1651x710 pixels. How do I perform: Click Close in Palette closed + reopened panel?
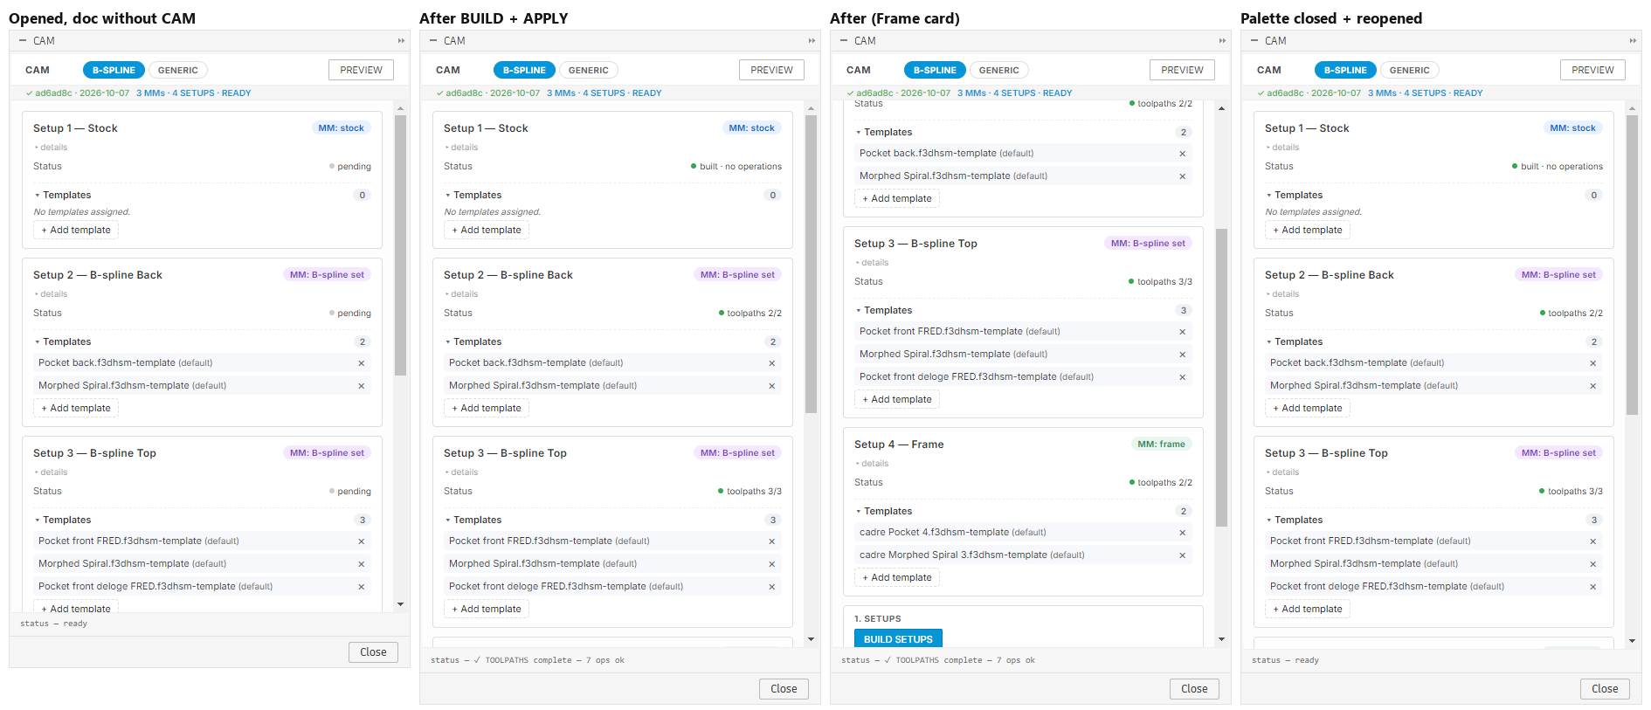1605,689
